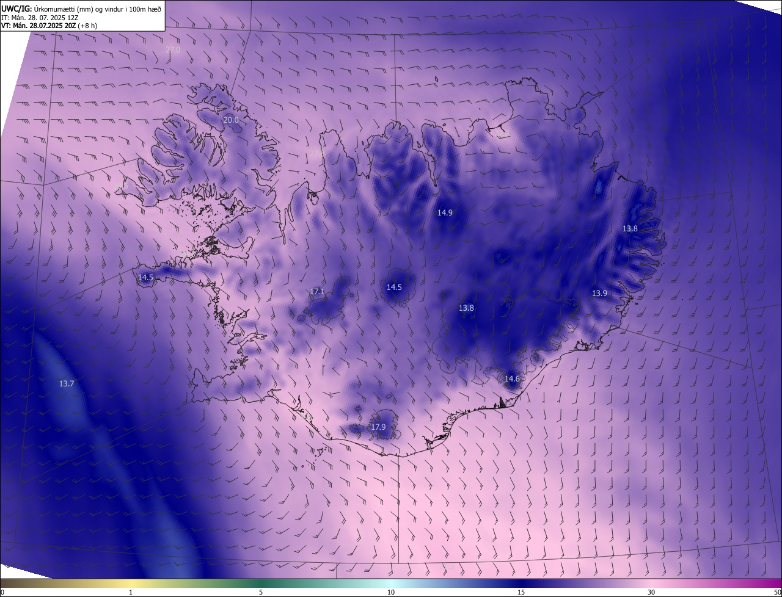Click the color scale tick labeled 0

(x=2, y=592)
